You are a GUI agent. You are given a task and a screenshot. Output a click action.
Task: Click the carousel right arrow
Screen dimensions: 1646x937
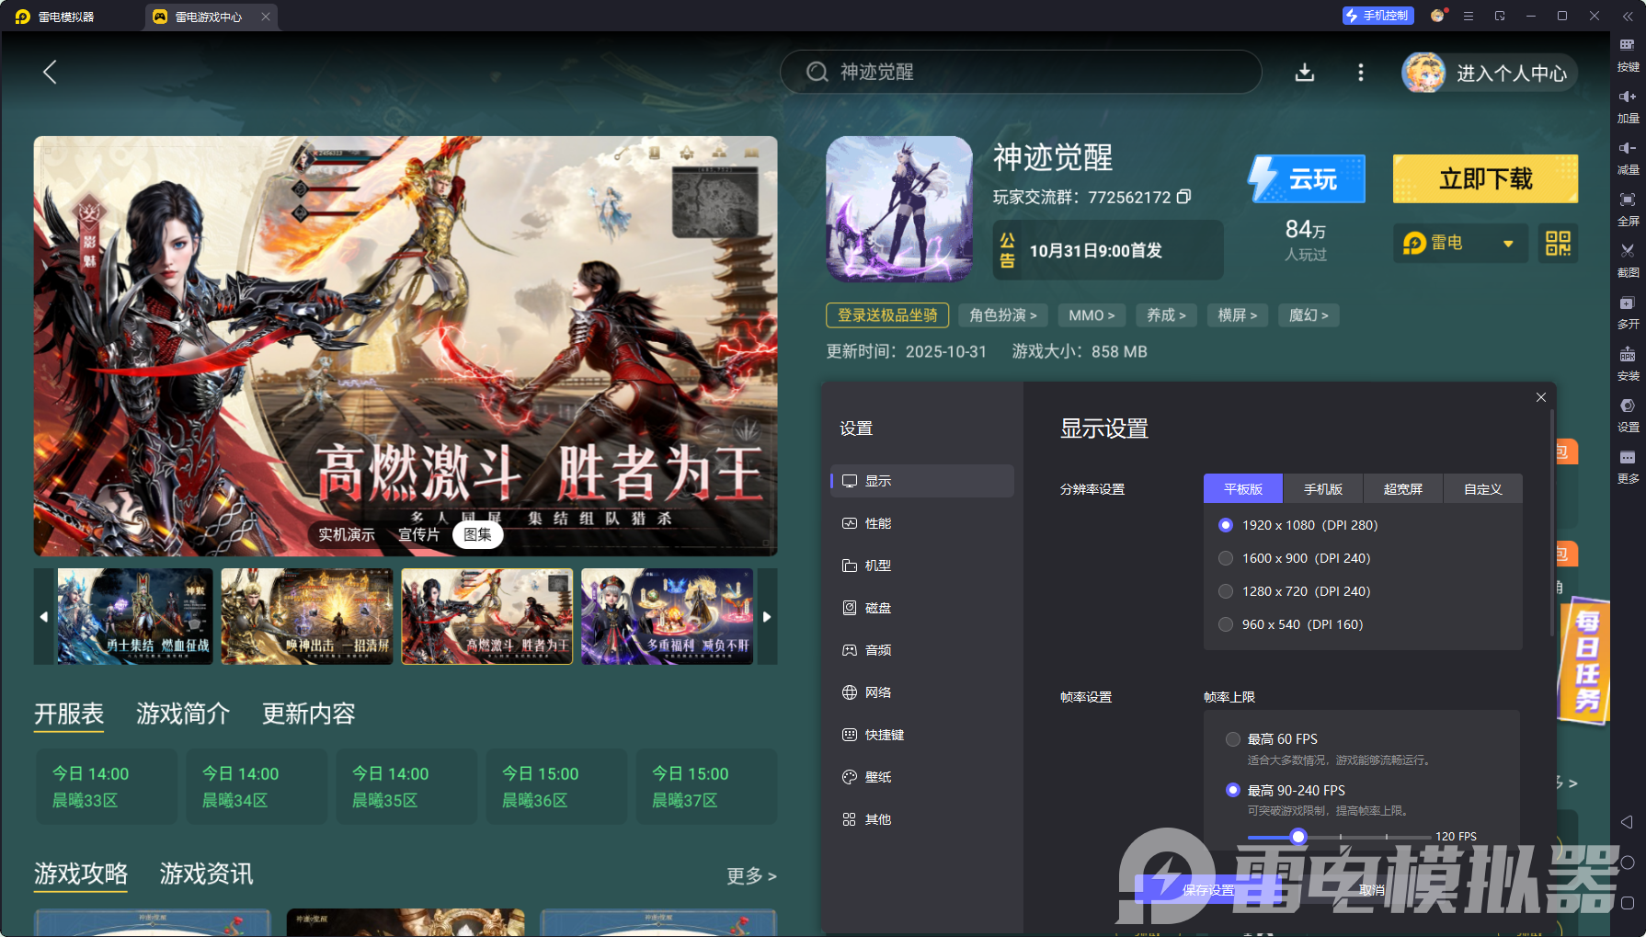coord(767,616)
